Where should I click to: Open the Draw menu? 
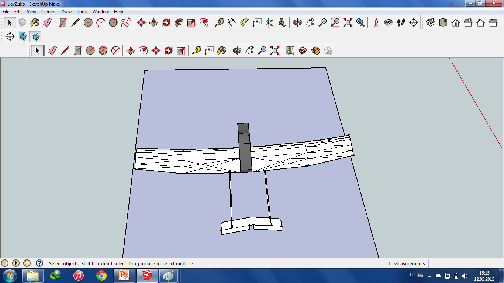(x=66, y=11)
